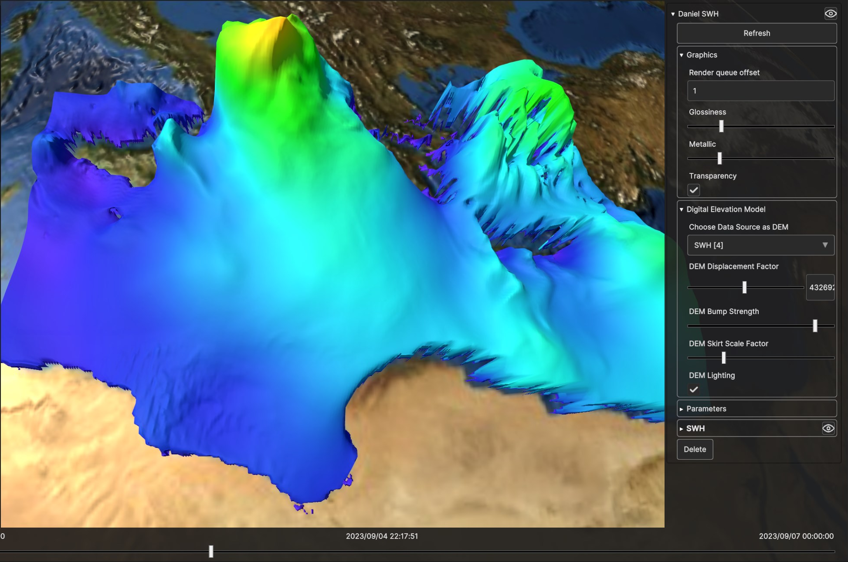Uncheck the Transparency checkbox
Viewport: 848px width, 562px height.
tap(694, 190)
